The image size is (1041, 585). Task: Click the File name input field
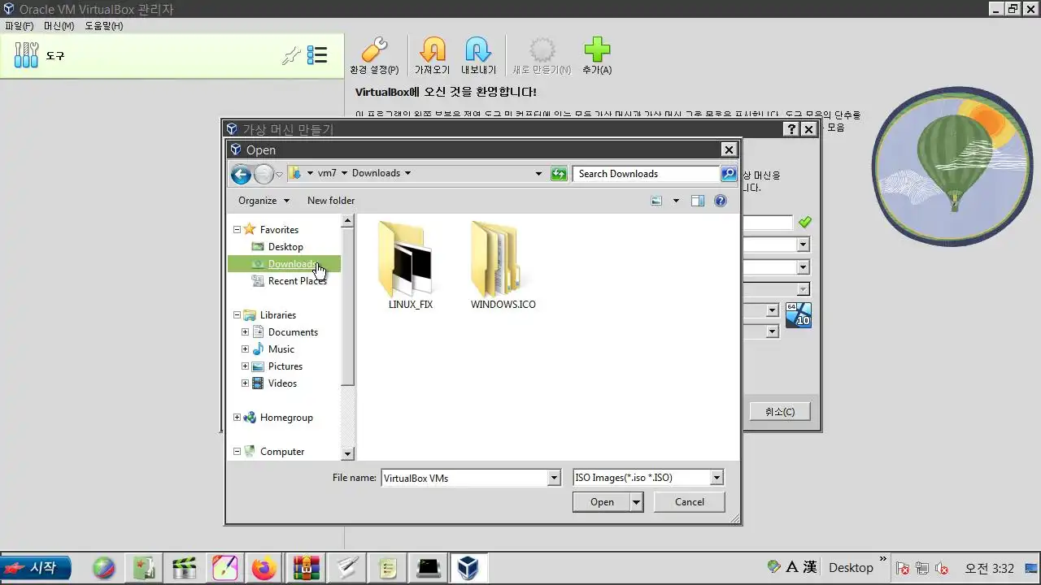point(464,478)
